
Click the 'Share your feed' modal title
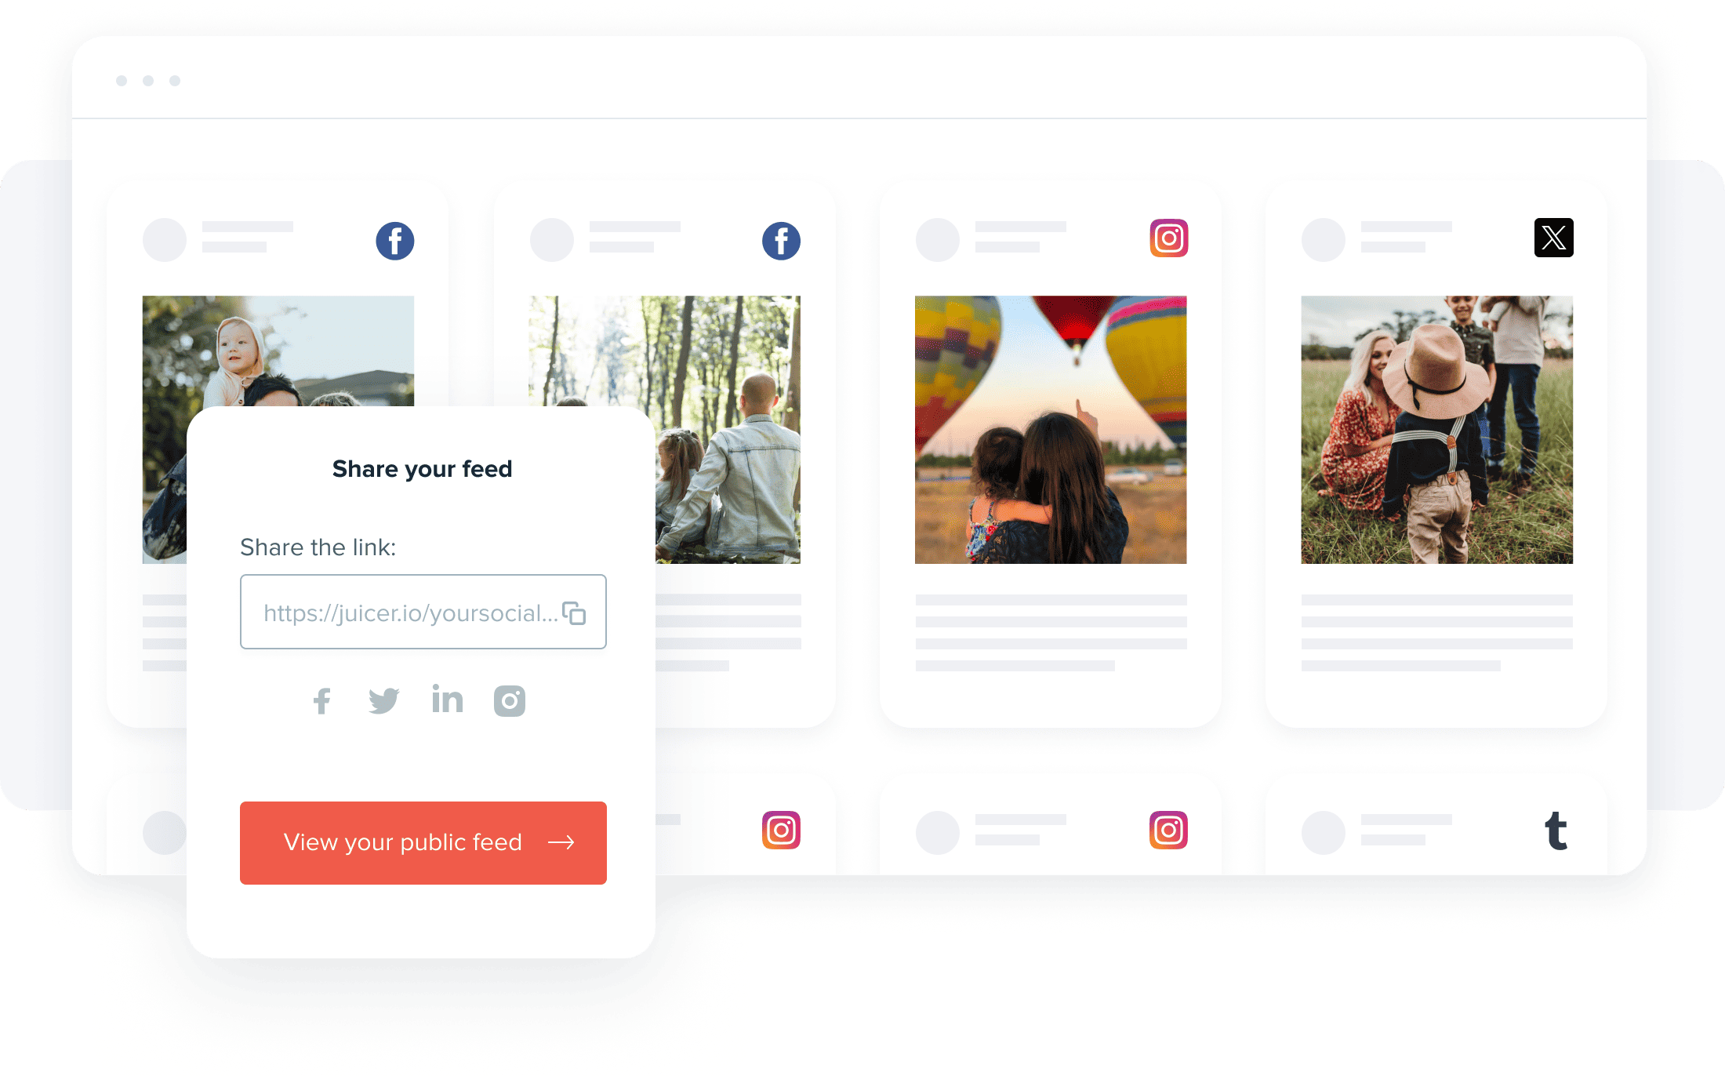(423, 468)
